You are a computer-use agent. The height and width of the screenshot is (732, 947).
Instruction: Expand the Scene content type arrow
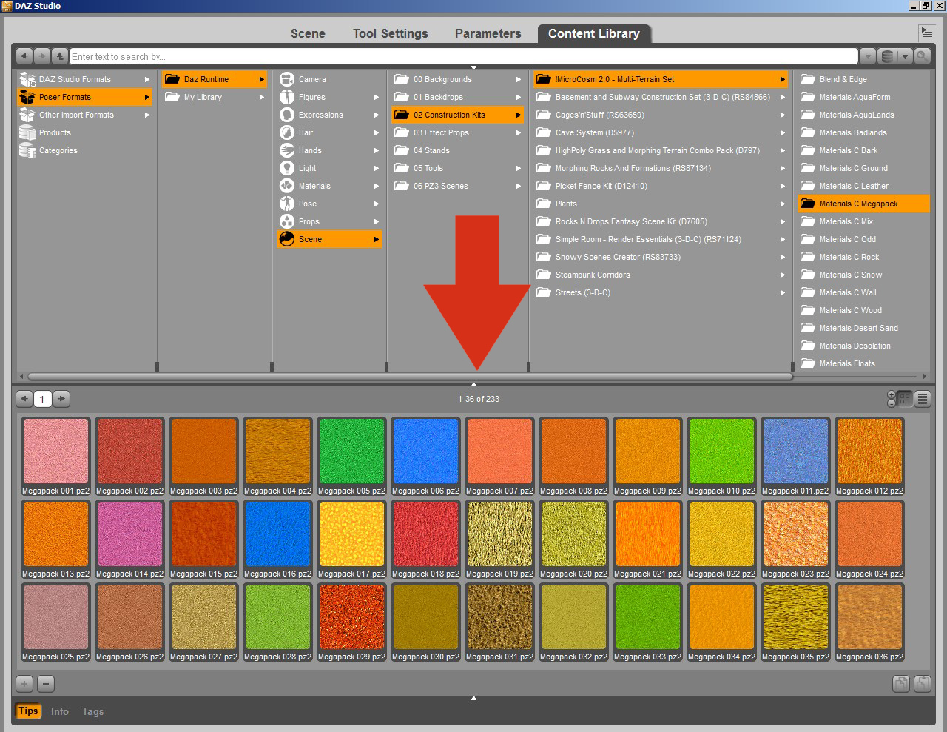(376, 239)
